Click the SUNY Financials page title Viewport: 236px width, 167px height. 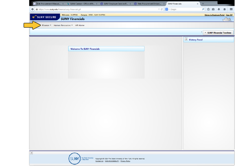pos(72,19)
